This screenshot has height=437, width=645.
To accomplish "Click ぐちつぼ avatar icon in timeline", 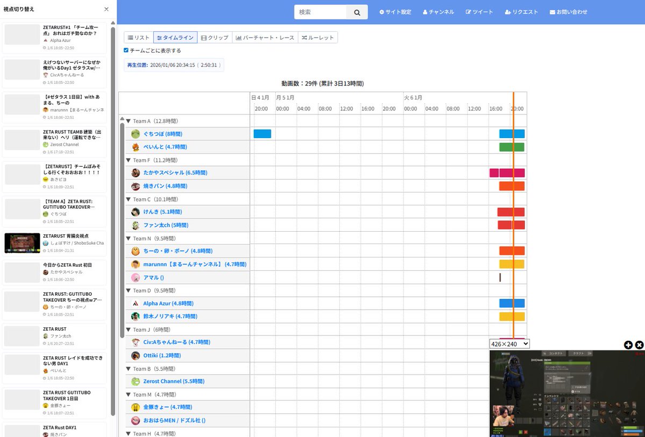I will (x=135, y=134).
